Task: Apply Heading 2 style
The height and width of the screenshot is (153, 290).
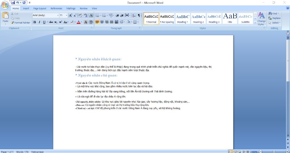Action: point(198,18)
